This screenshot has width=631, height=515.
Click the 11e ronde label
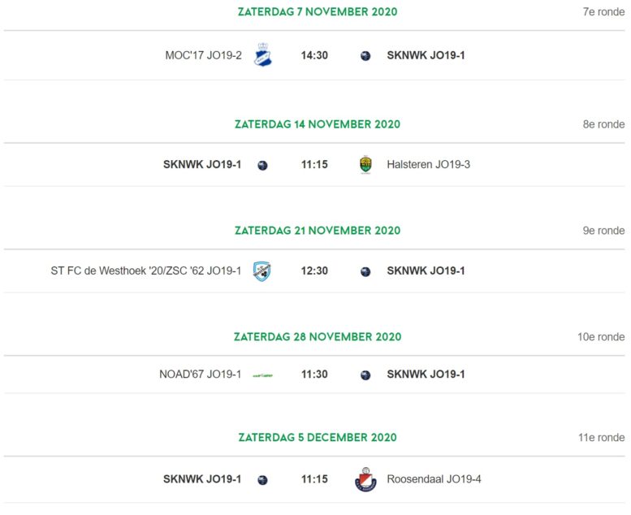click(x=601, y=437)
